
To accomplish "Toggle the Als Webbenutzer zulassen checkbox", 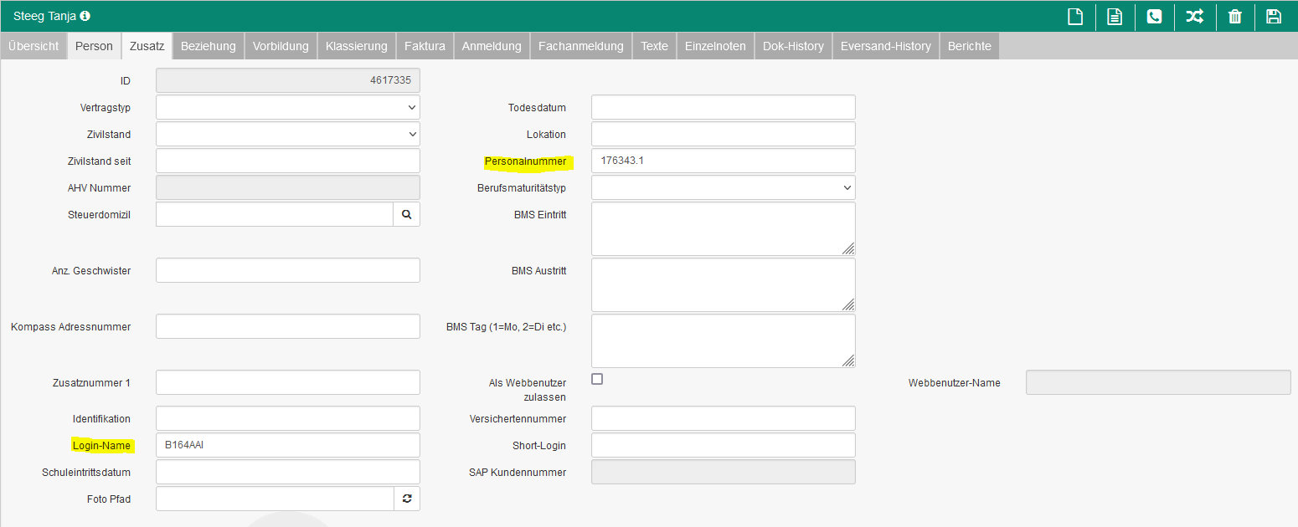I will click(597, 379).
